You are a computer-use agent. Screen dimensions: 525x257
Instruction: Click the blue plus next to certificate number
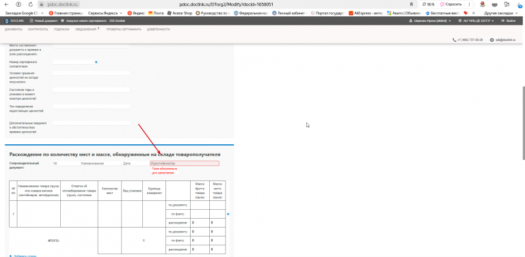[96, 62]
